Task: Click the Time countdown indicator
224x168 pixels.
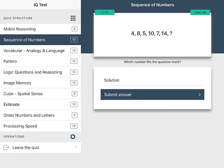Action: point(200,12)
